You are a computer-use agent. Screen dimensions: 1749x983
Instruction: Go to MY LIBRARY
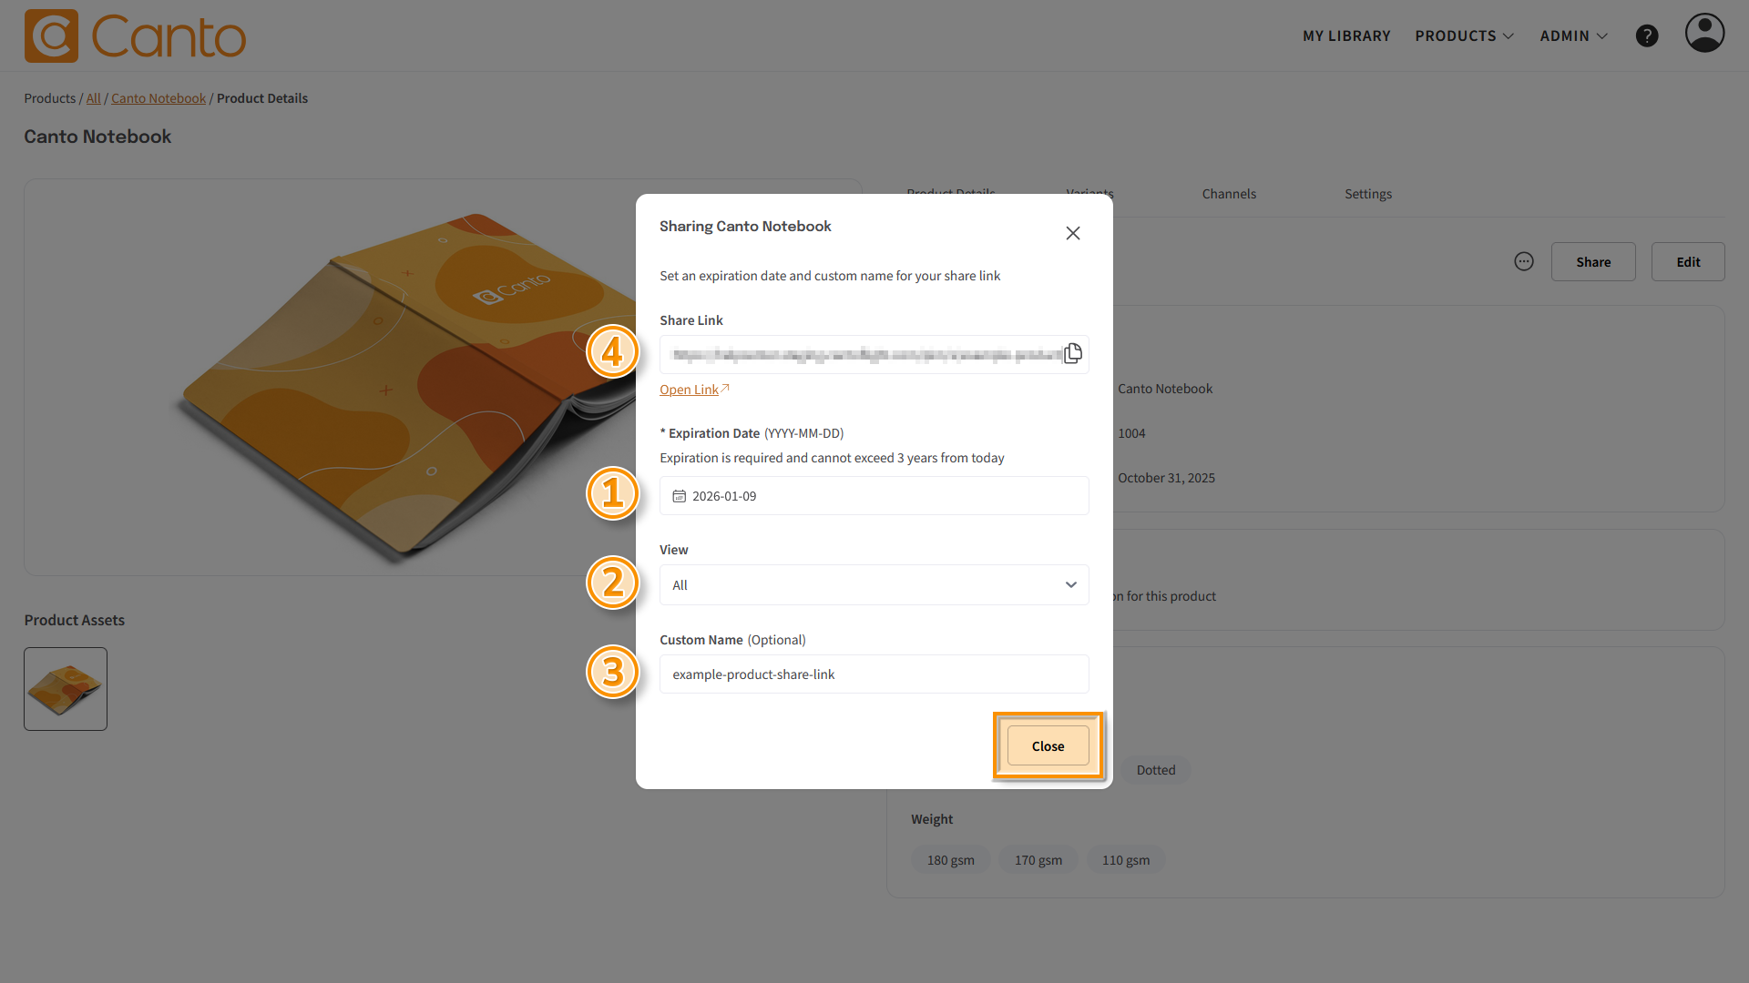coord(1346,35)
